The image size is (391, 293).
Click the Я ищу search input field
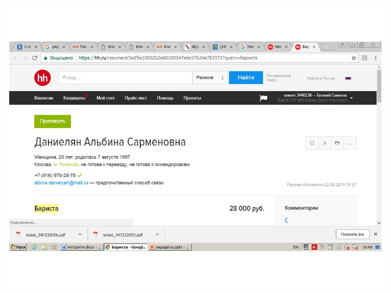click(x=125, y=78)
